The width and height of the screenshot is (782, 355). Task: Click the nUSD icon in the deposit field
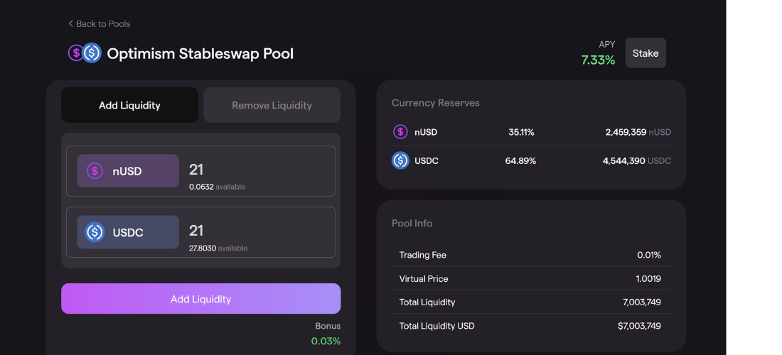pos(95,171)
